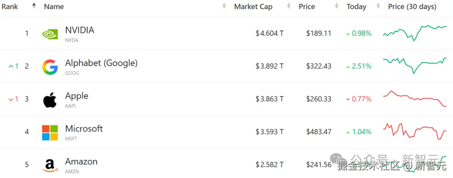Click Microsoft's 30-day price sparkline
The width and height of the screenshot is (453, 178).
pyautogui.click(x=414, y=131)
